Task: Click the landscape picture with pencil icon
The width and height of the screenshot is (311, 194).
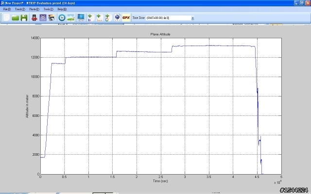Action: 71,18
